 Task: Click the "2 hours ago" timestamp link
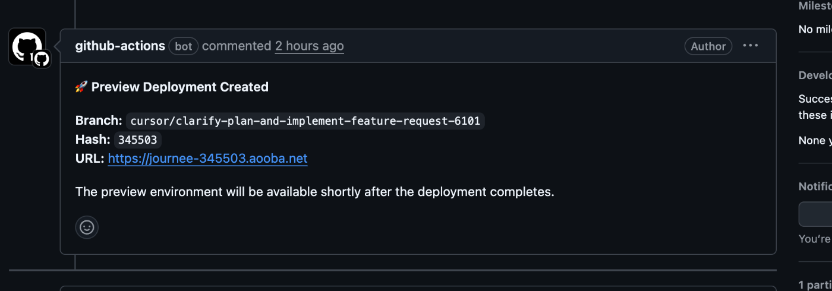click(309, 46)
